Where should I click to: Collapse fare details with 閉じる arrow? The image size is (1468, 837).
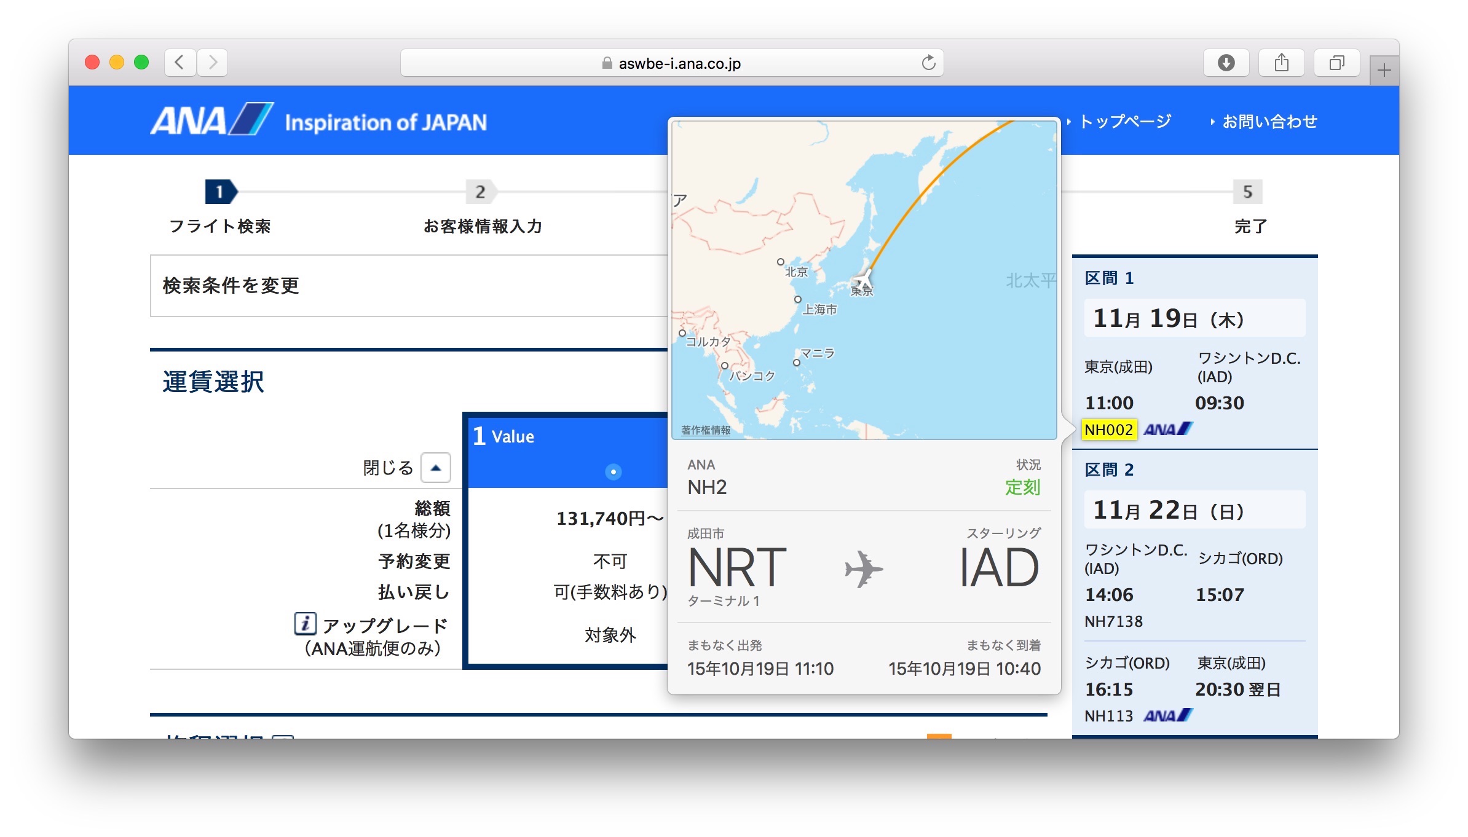click(435, 468)
